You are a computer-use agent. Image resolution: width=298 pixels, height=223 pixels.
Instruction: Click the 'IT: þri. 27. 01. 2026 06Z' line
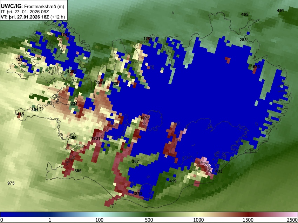pos(25,12)
